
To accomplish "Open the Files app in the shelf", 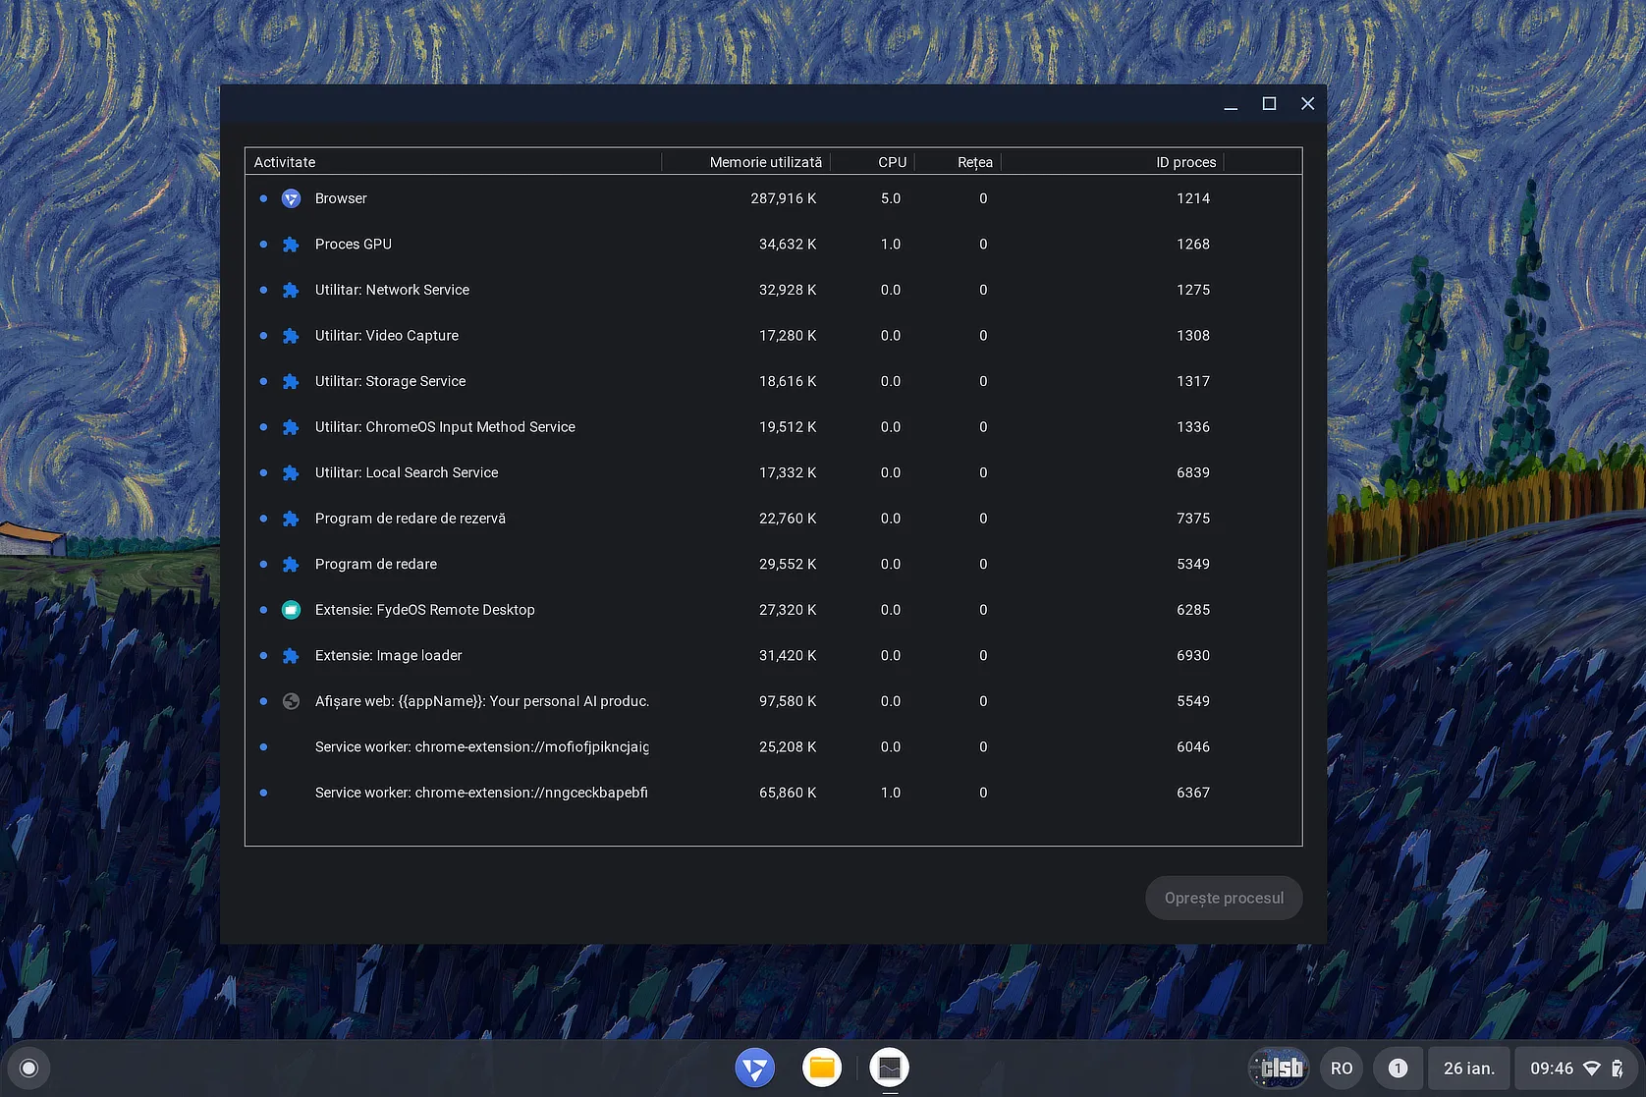I will click(x=822, y=1068).
